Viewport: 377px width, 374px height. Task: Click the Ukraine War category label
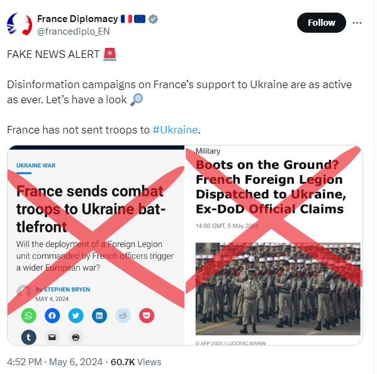(x=36, y=166)
